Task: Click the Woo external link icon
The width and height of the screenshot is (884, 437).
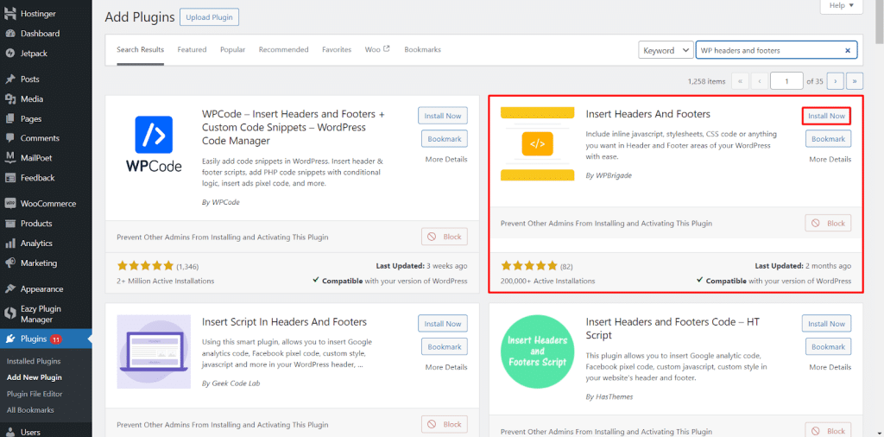Action: point(386,49)
